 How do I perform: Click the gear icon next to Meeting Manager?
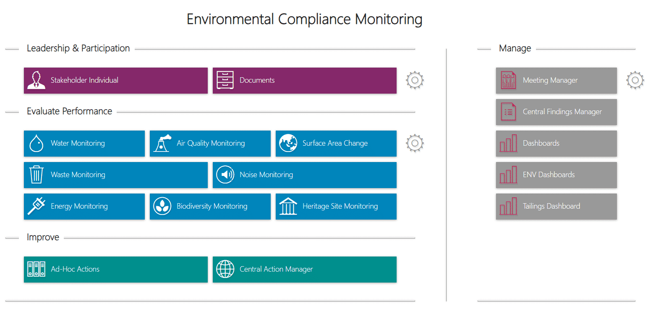tap(635, 80)
